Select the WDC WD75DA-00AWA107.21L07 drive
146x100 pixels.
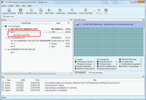[x=24, y=29]
